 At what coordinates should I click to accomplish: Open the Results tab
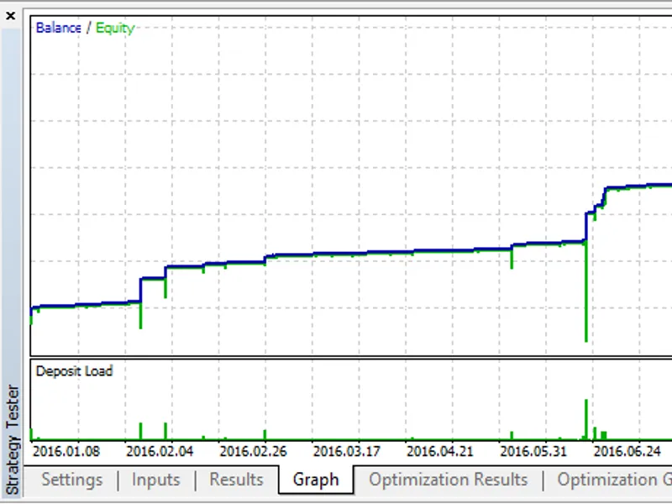[x=236, y=480]
